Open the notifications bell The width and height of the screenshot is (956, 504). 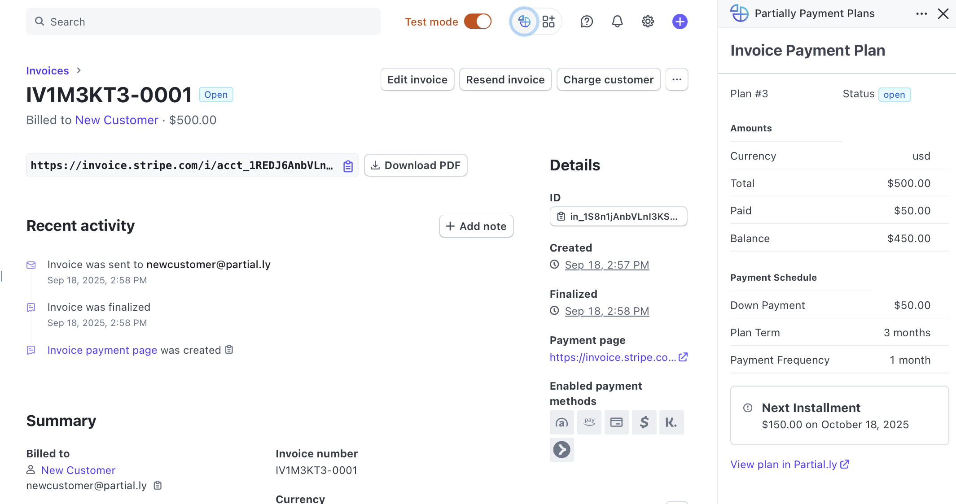pos(617,22)
